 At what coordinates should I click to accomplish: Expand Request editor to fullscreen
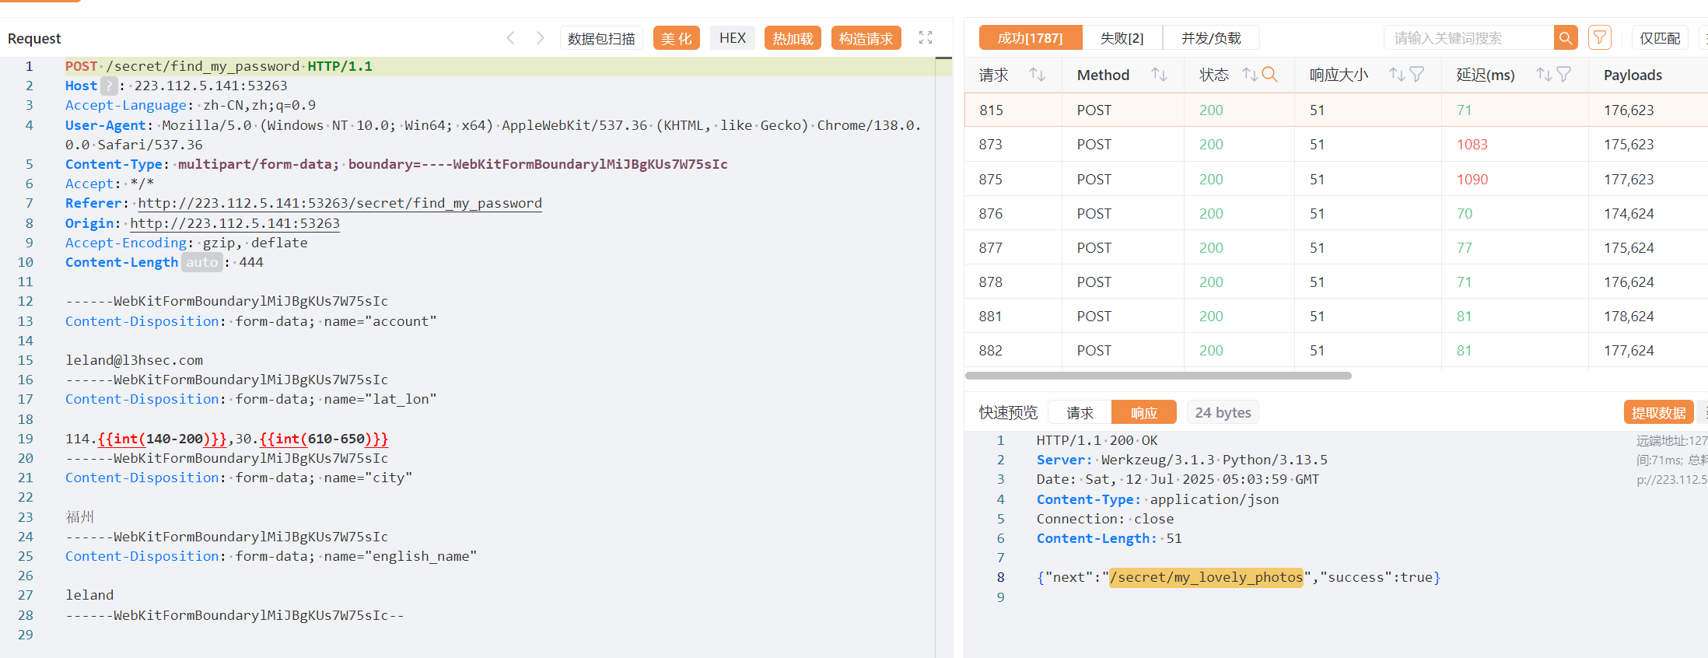click(925, 37)
